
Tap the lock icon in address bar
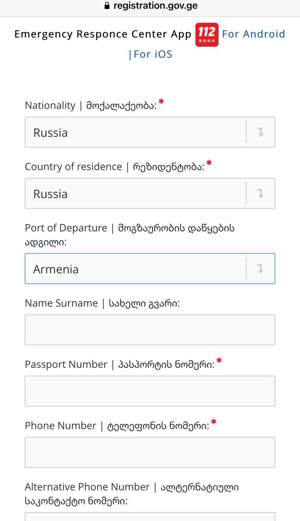pos(107,6)
